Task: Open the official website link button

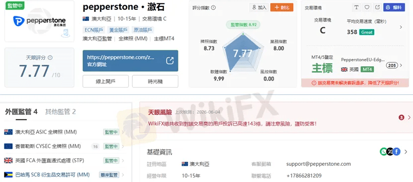Action: [x=130, y=60]
